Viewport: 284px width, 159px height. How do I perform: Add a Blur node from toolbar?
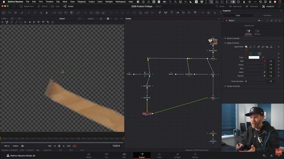(47, 13)
